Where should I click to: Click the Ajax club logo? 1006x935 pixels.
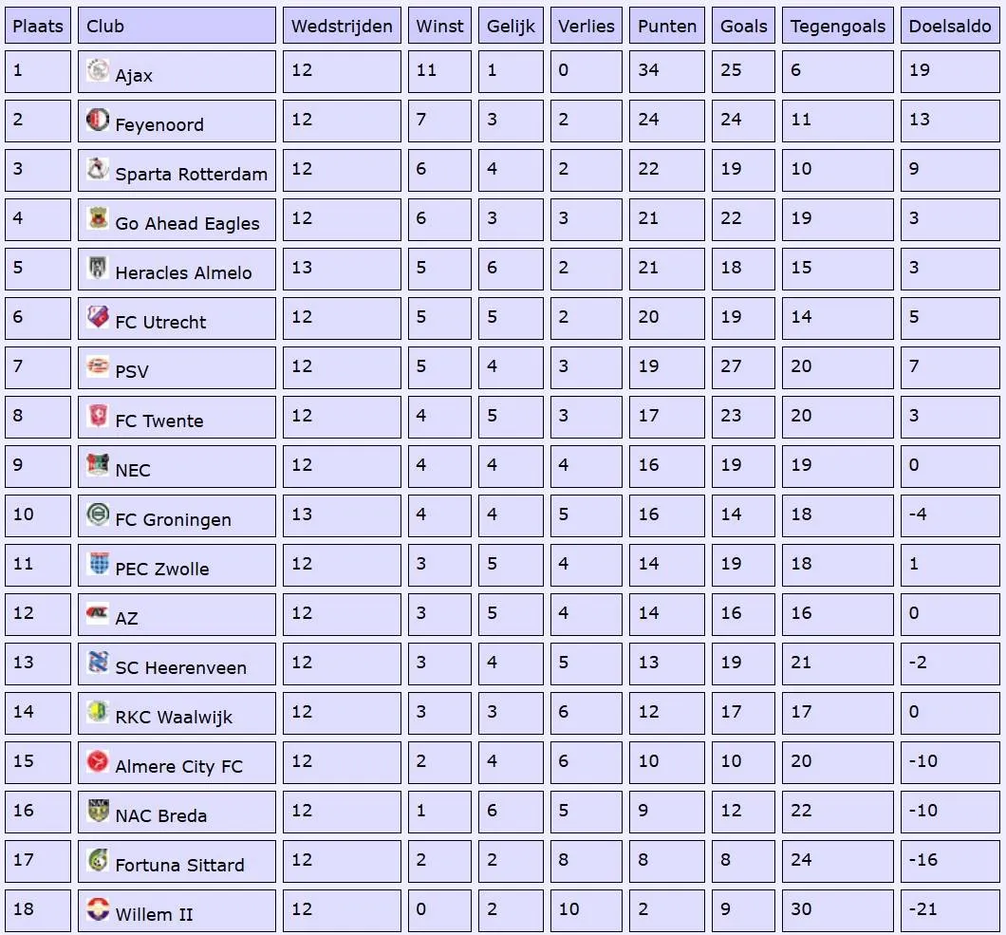(x=98, y=70)
